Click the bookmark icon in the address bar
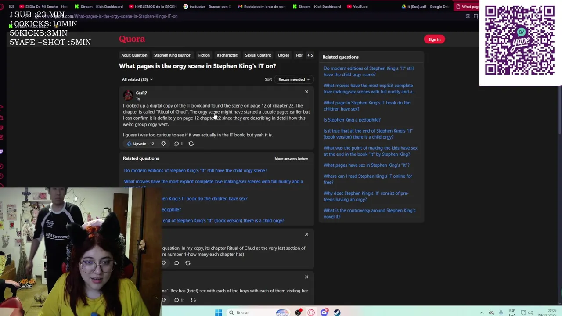This screenshot has height=316, width=562. [x=468, y=16]
